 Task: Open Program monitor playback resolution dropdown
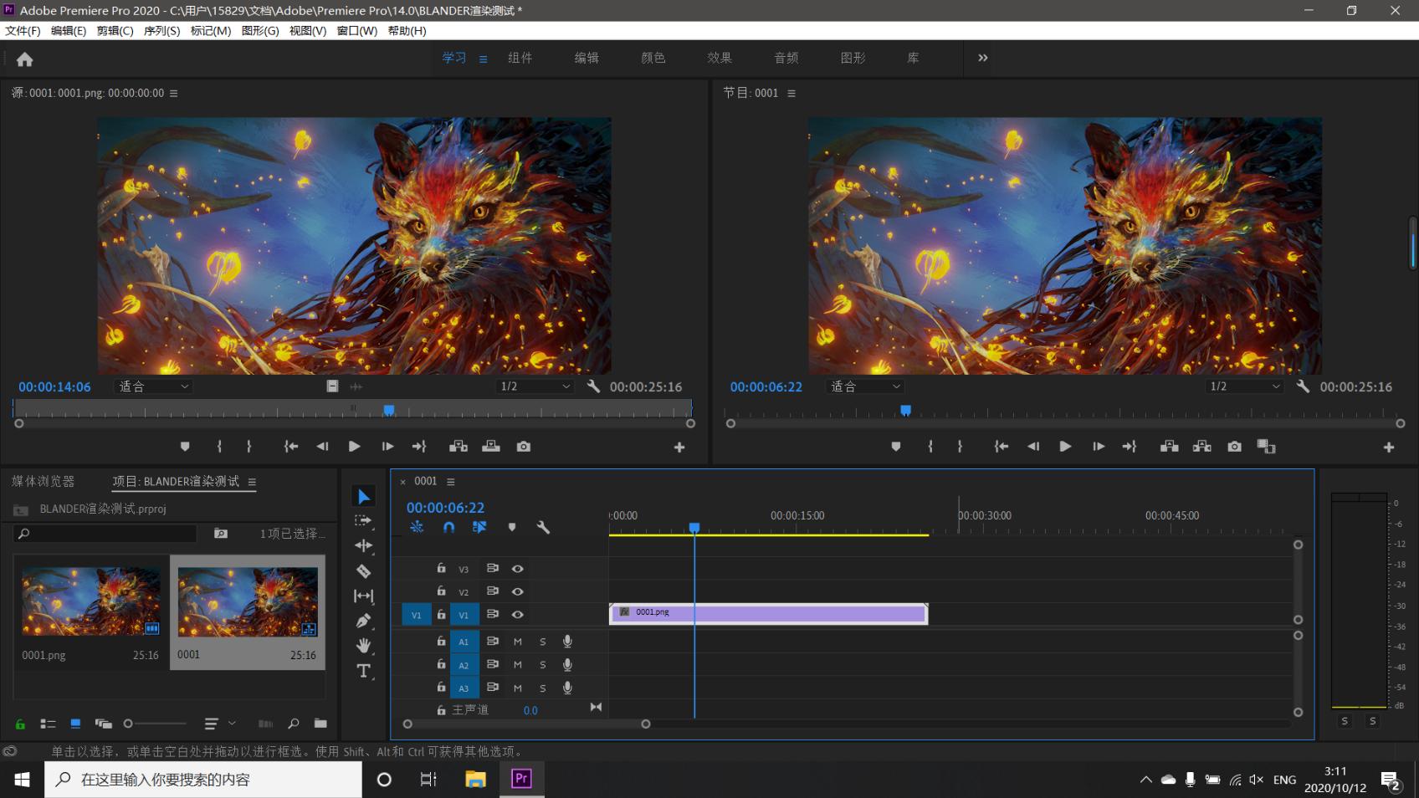[x=1244, y=386]
